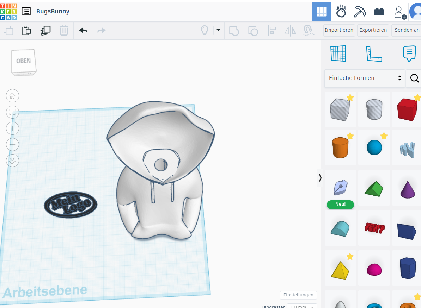Open the Sim Lab hand icon
The width and height of the screenshot is (421, 308).
coord(341,12)
